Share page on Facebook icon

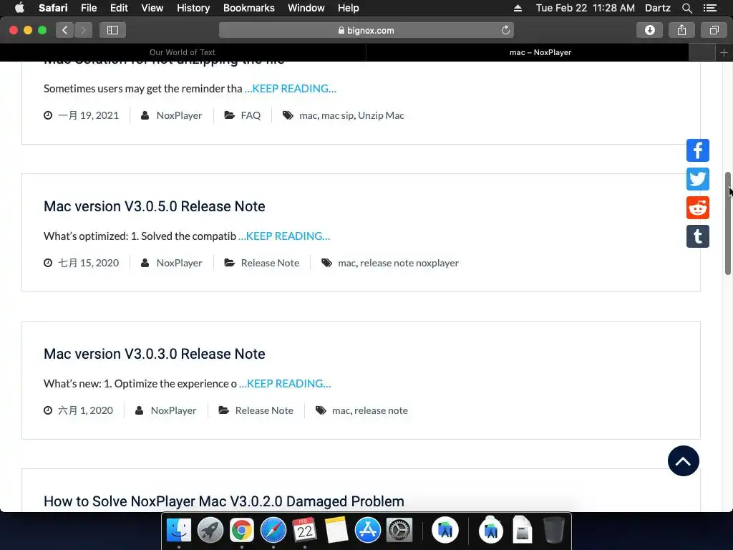click(697, 150)
